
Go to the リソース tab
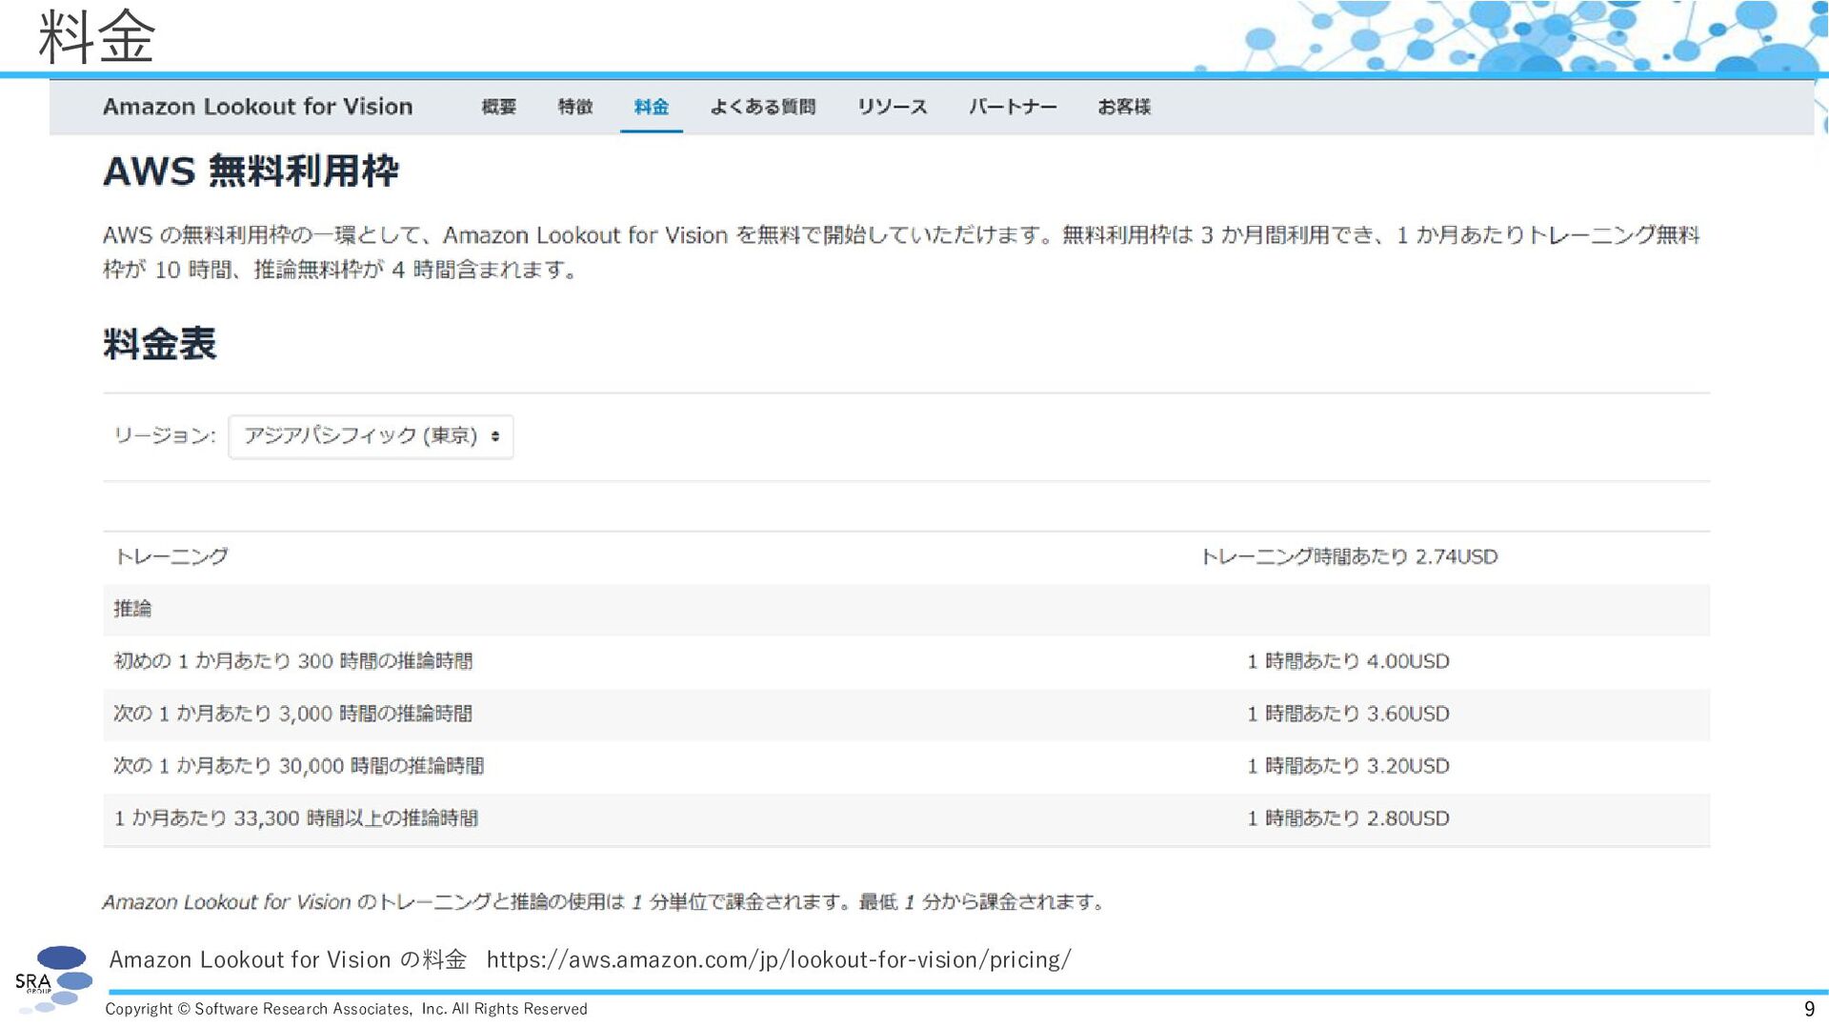(x=892, y=107)
